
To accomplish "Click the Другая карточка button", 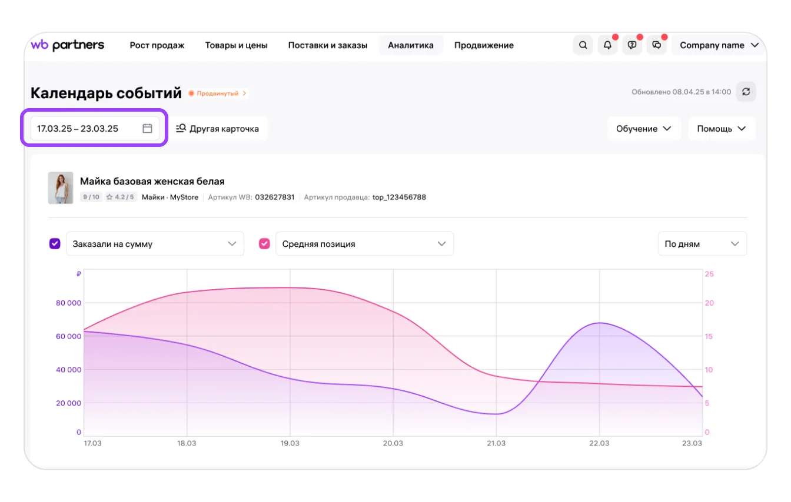I will tap(218, 128).
